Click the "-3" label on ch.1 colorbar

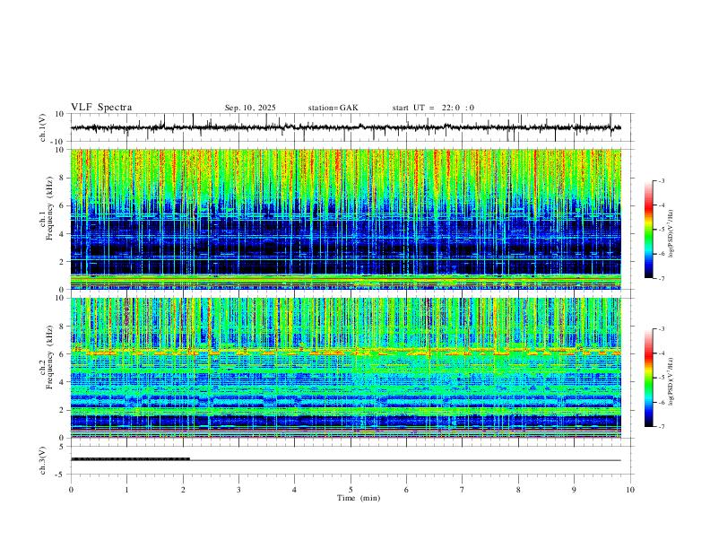pyautogui.click(x=661, y=181)
